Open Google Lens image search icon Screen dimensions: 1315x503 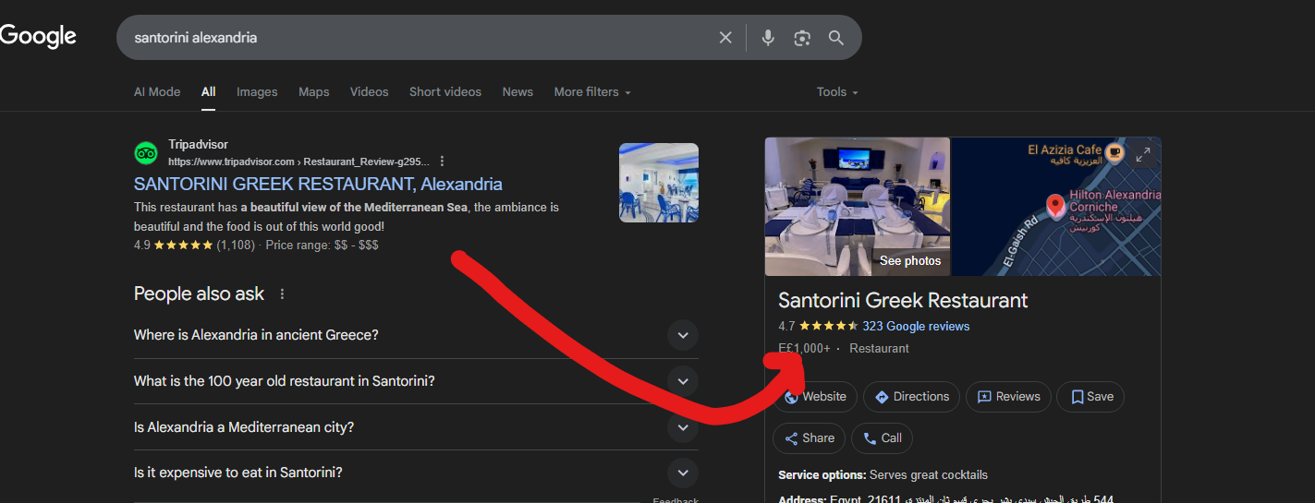pos(802,38)
